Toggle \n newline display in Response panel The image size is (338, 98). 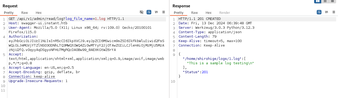coord(326,12)
